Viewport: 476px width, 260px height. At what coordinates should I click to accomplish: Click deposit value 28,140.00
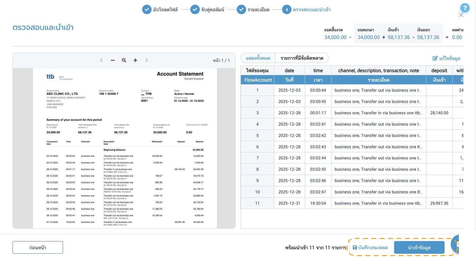[x=439, y=113]
